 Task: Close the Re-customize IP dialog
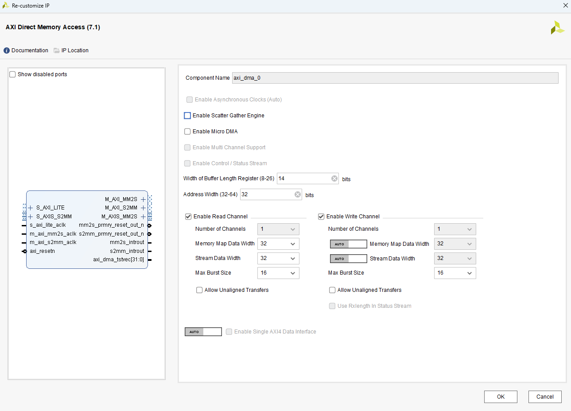tap(565, 5)
